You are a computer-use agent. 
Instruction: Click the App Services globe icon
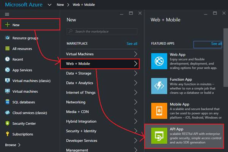tap(7, 70)
